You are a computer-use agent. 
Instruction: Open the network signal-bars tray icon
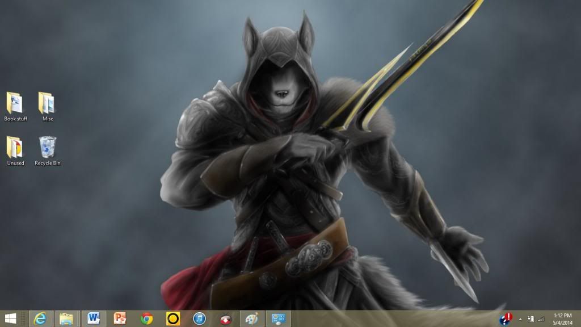click(541, 319)
